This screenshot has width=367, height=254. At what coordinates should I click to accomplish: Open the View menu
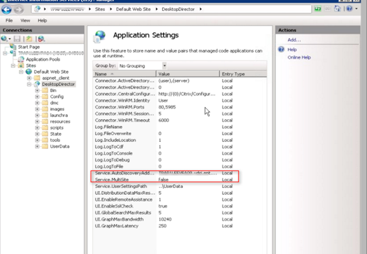tap(25, 21)
